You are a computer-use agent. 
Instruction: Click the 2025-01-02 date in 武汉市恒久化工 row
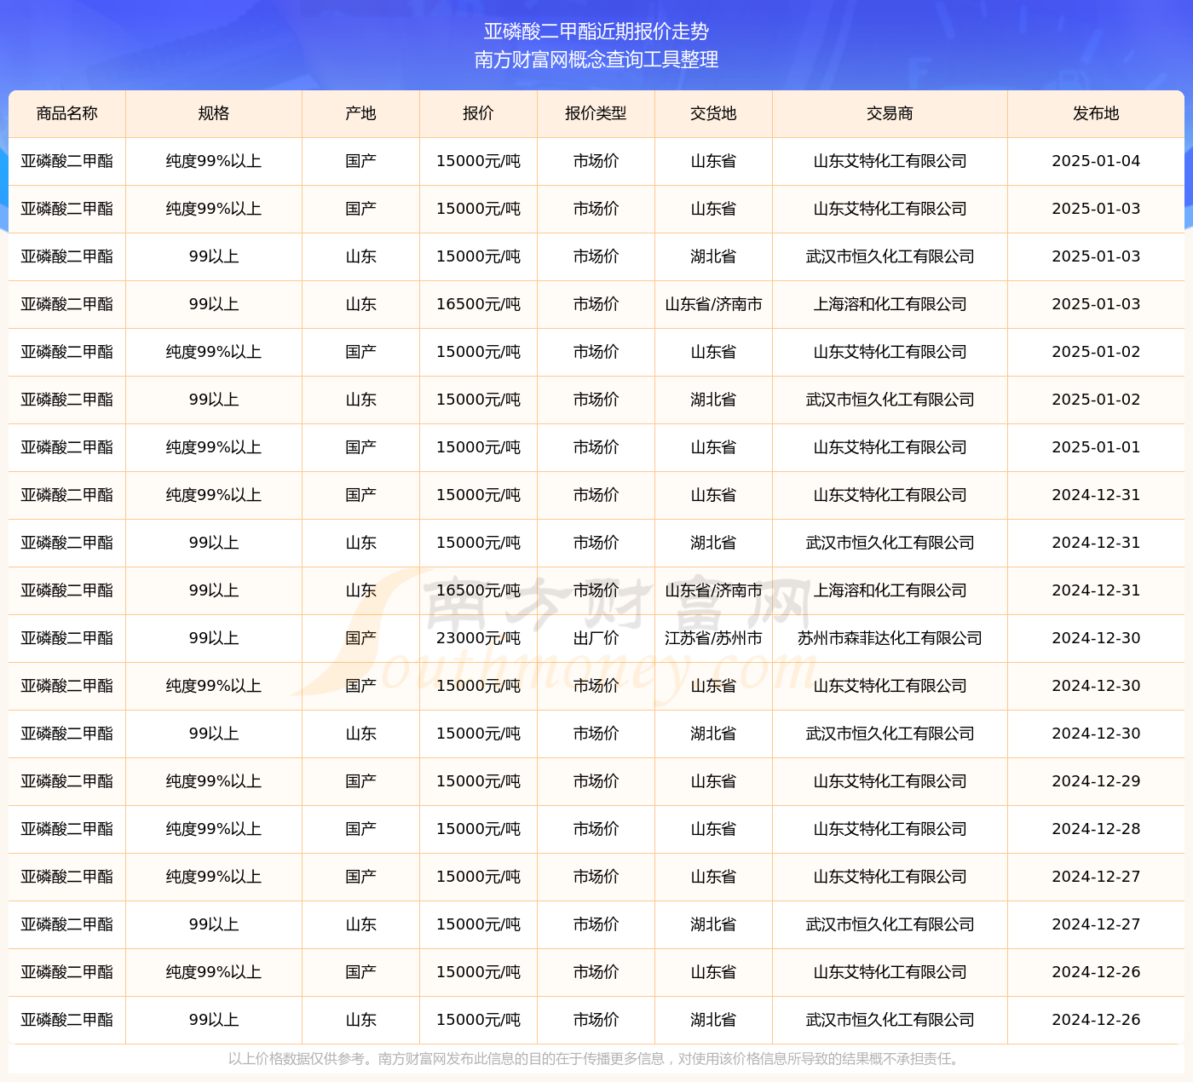1097,400
